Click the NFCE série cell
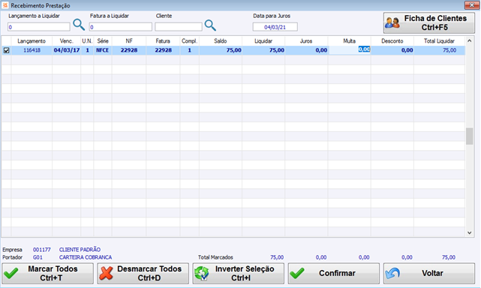The height and width of the screenshot is (288, 481). (x=103, y=50)
